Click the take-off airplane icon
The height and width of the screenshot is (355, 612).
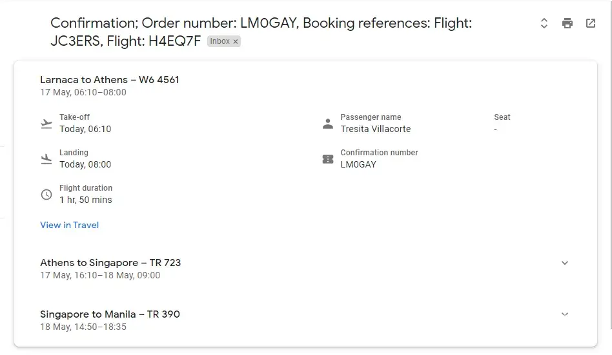[46, 123]
